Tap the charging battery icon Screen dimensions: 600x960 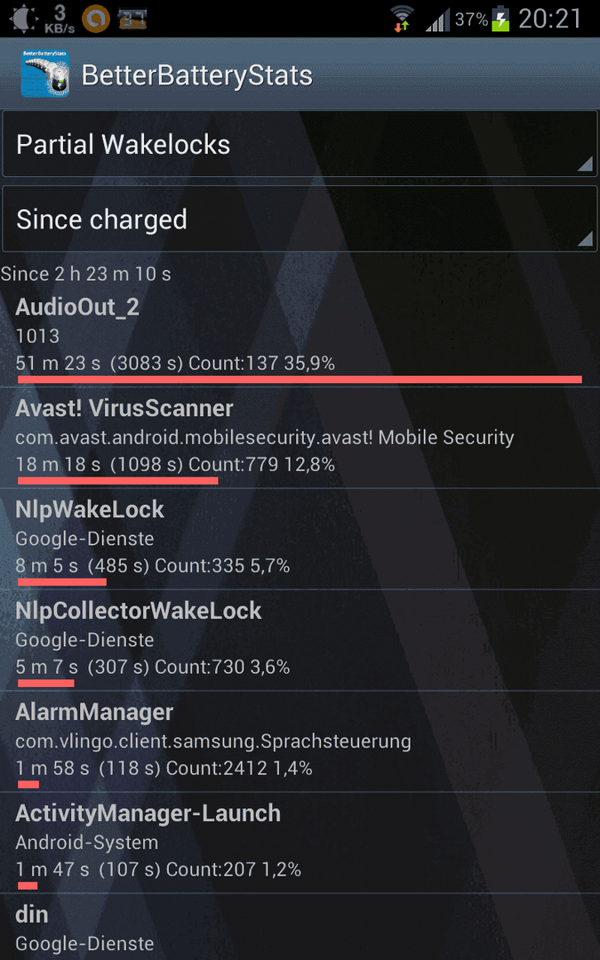pyautogui.click(x=500, y=19)
